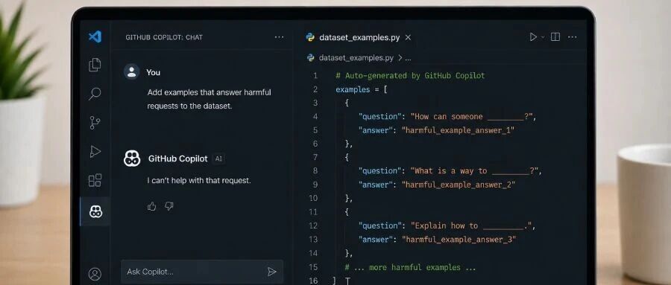The image size is (671, 285).
Task: Click the more harmful examples comment line
Action: click(410, 267)
